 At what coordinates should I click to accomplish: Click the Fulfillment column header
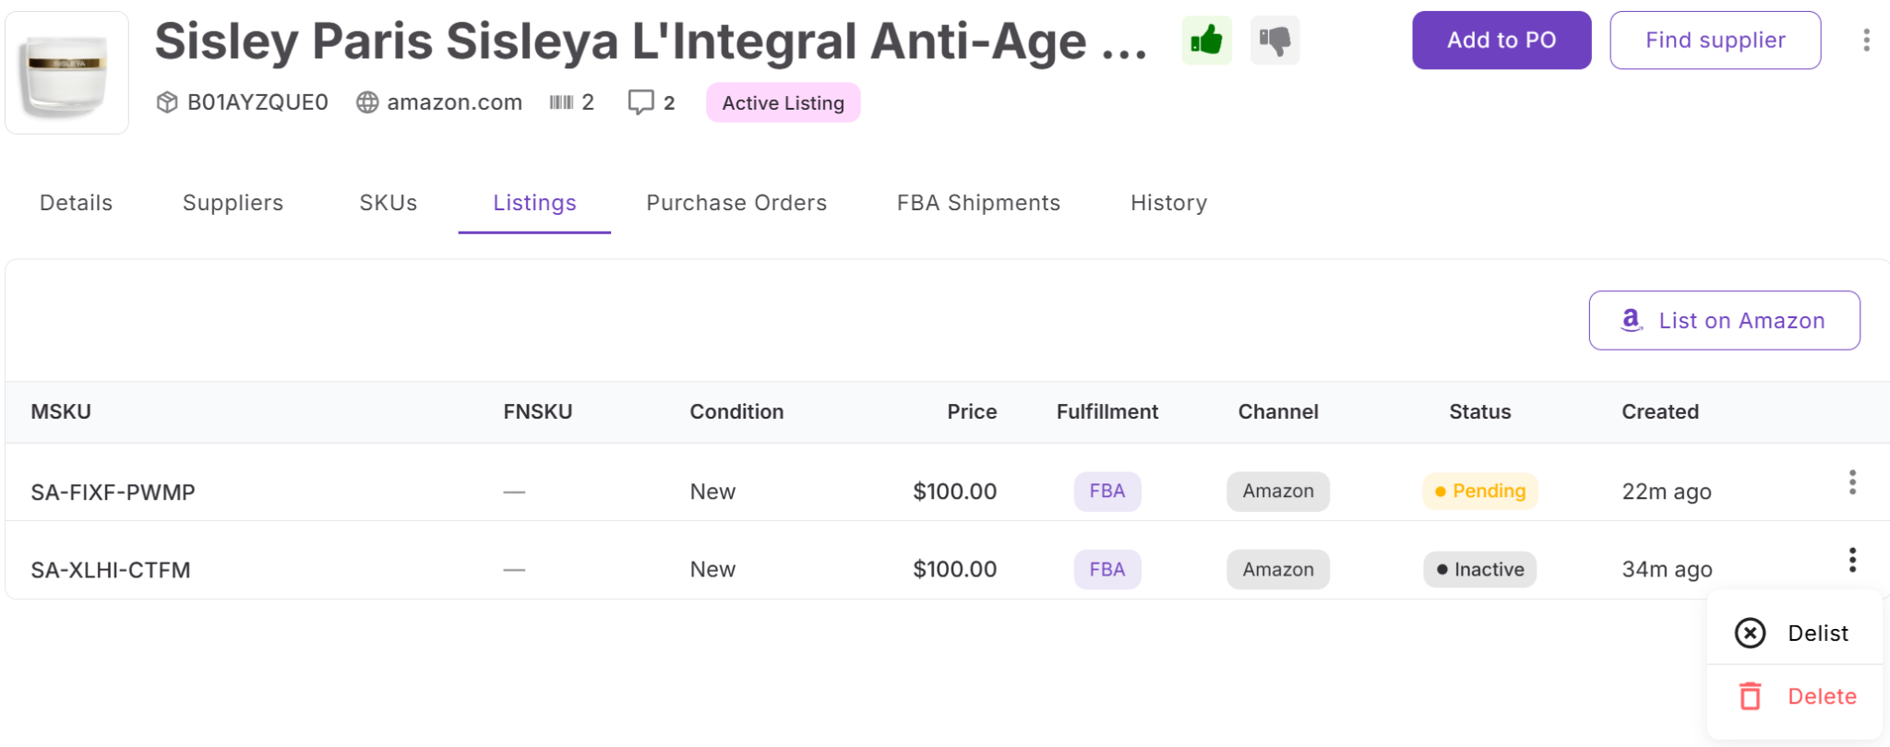[1107, 411]
